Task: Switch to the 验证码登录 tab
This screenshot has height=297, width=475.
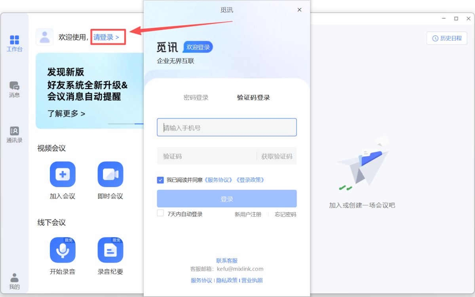Action: click(x=253, y=97)
